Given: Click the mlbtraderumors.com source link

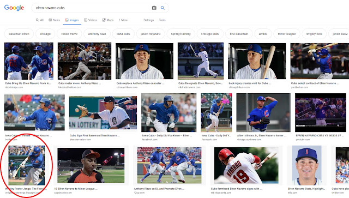Looking at the screenshot, I should tap(189, 87).
